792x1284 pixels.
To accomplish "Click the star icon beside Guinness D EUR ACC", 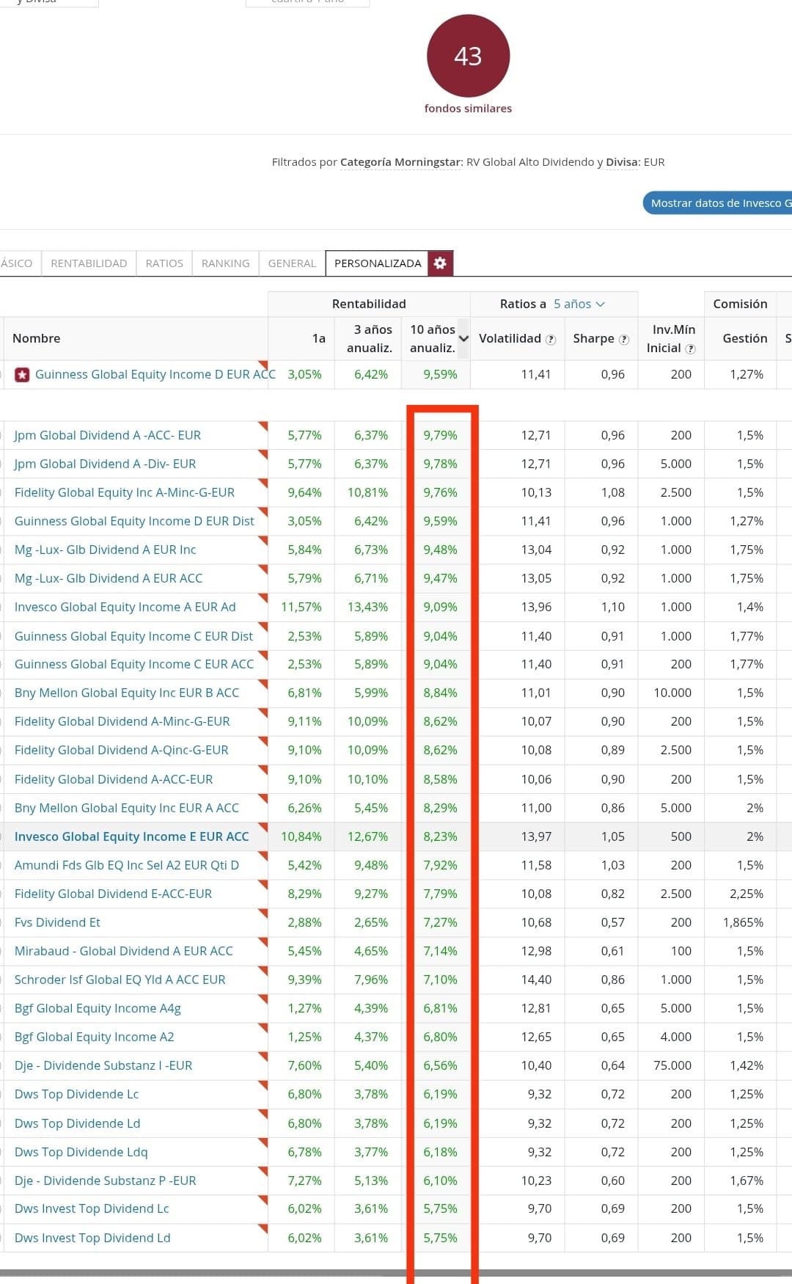I will point(23,375).
